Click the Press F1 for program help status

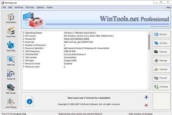pos(14,114)
